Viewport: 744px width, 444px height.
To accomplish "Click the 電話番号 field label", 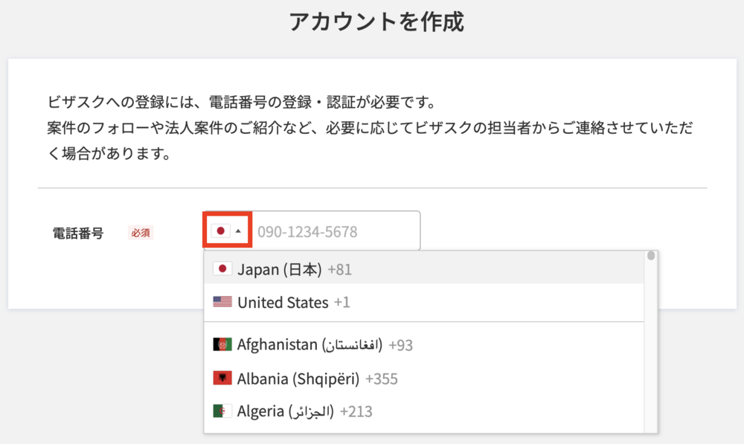I will pos(78,233).
